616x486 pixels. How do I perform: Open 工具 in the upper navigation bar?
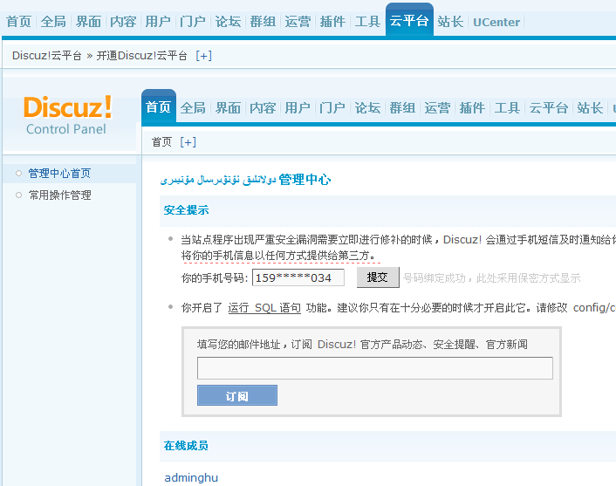click(367, 22)
